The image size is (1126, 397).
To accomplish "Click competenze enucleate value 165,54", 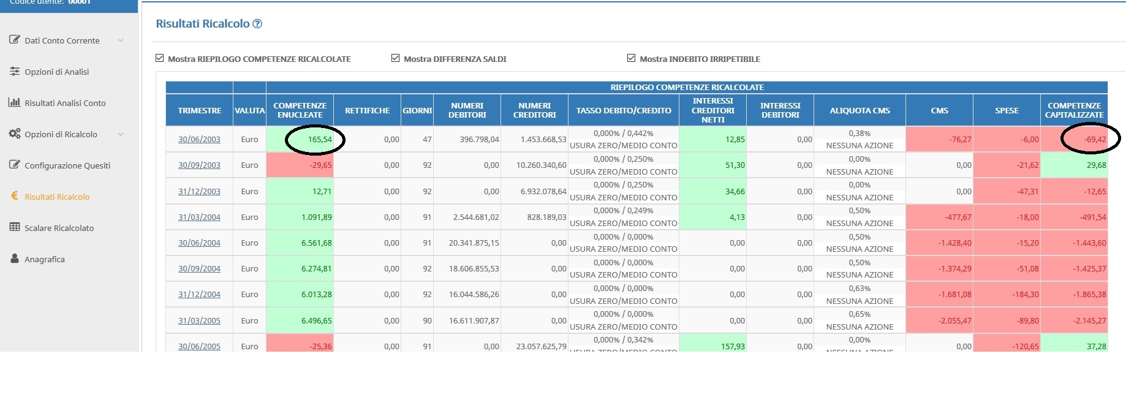I will [x=320, y=139].
